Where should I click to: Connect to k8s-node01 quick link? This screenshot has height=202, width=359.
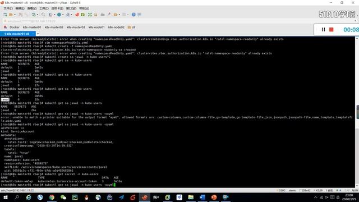[x=96, y=27]
